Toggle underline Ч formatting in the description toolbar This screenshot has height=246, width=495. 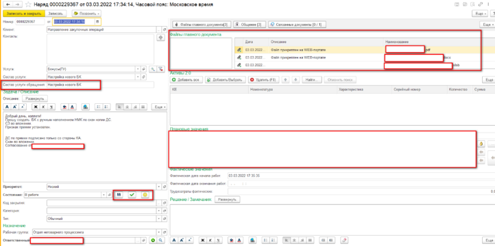(x=50, y=107)
